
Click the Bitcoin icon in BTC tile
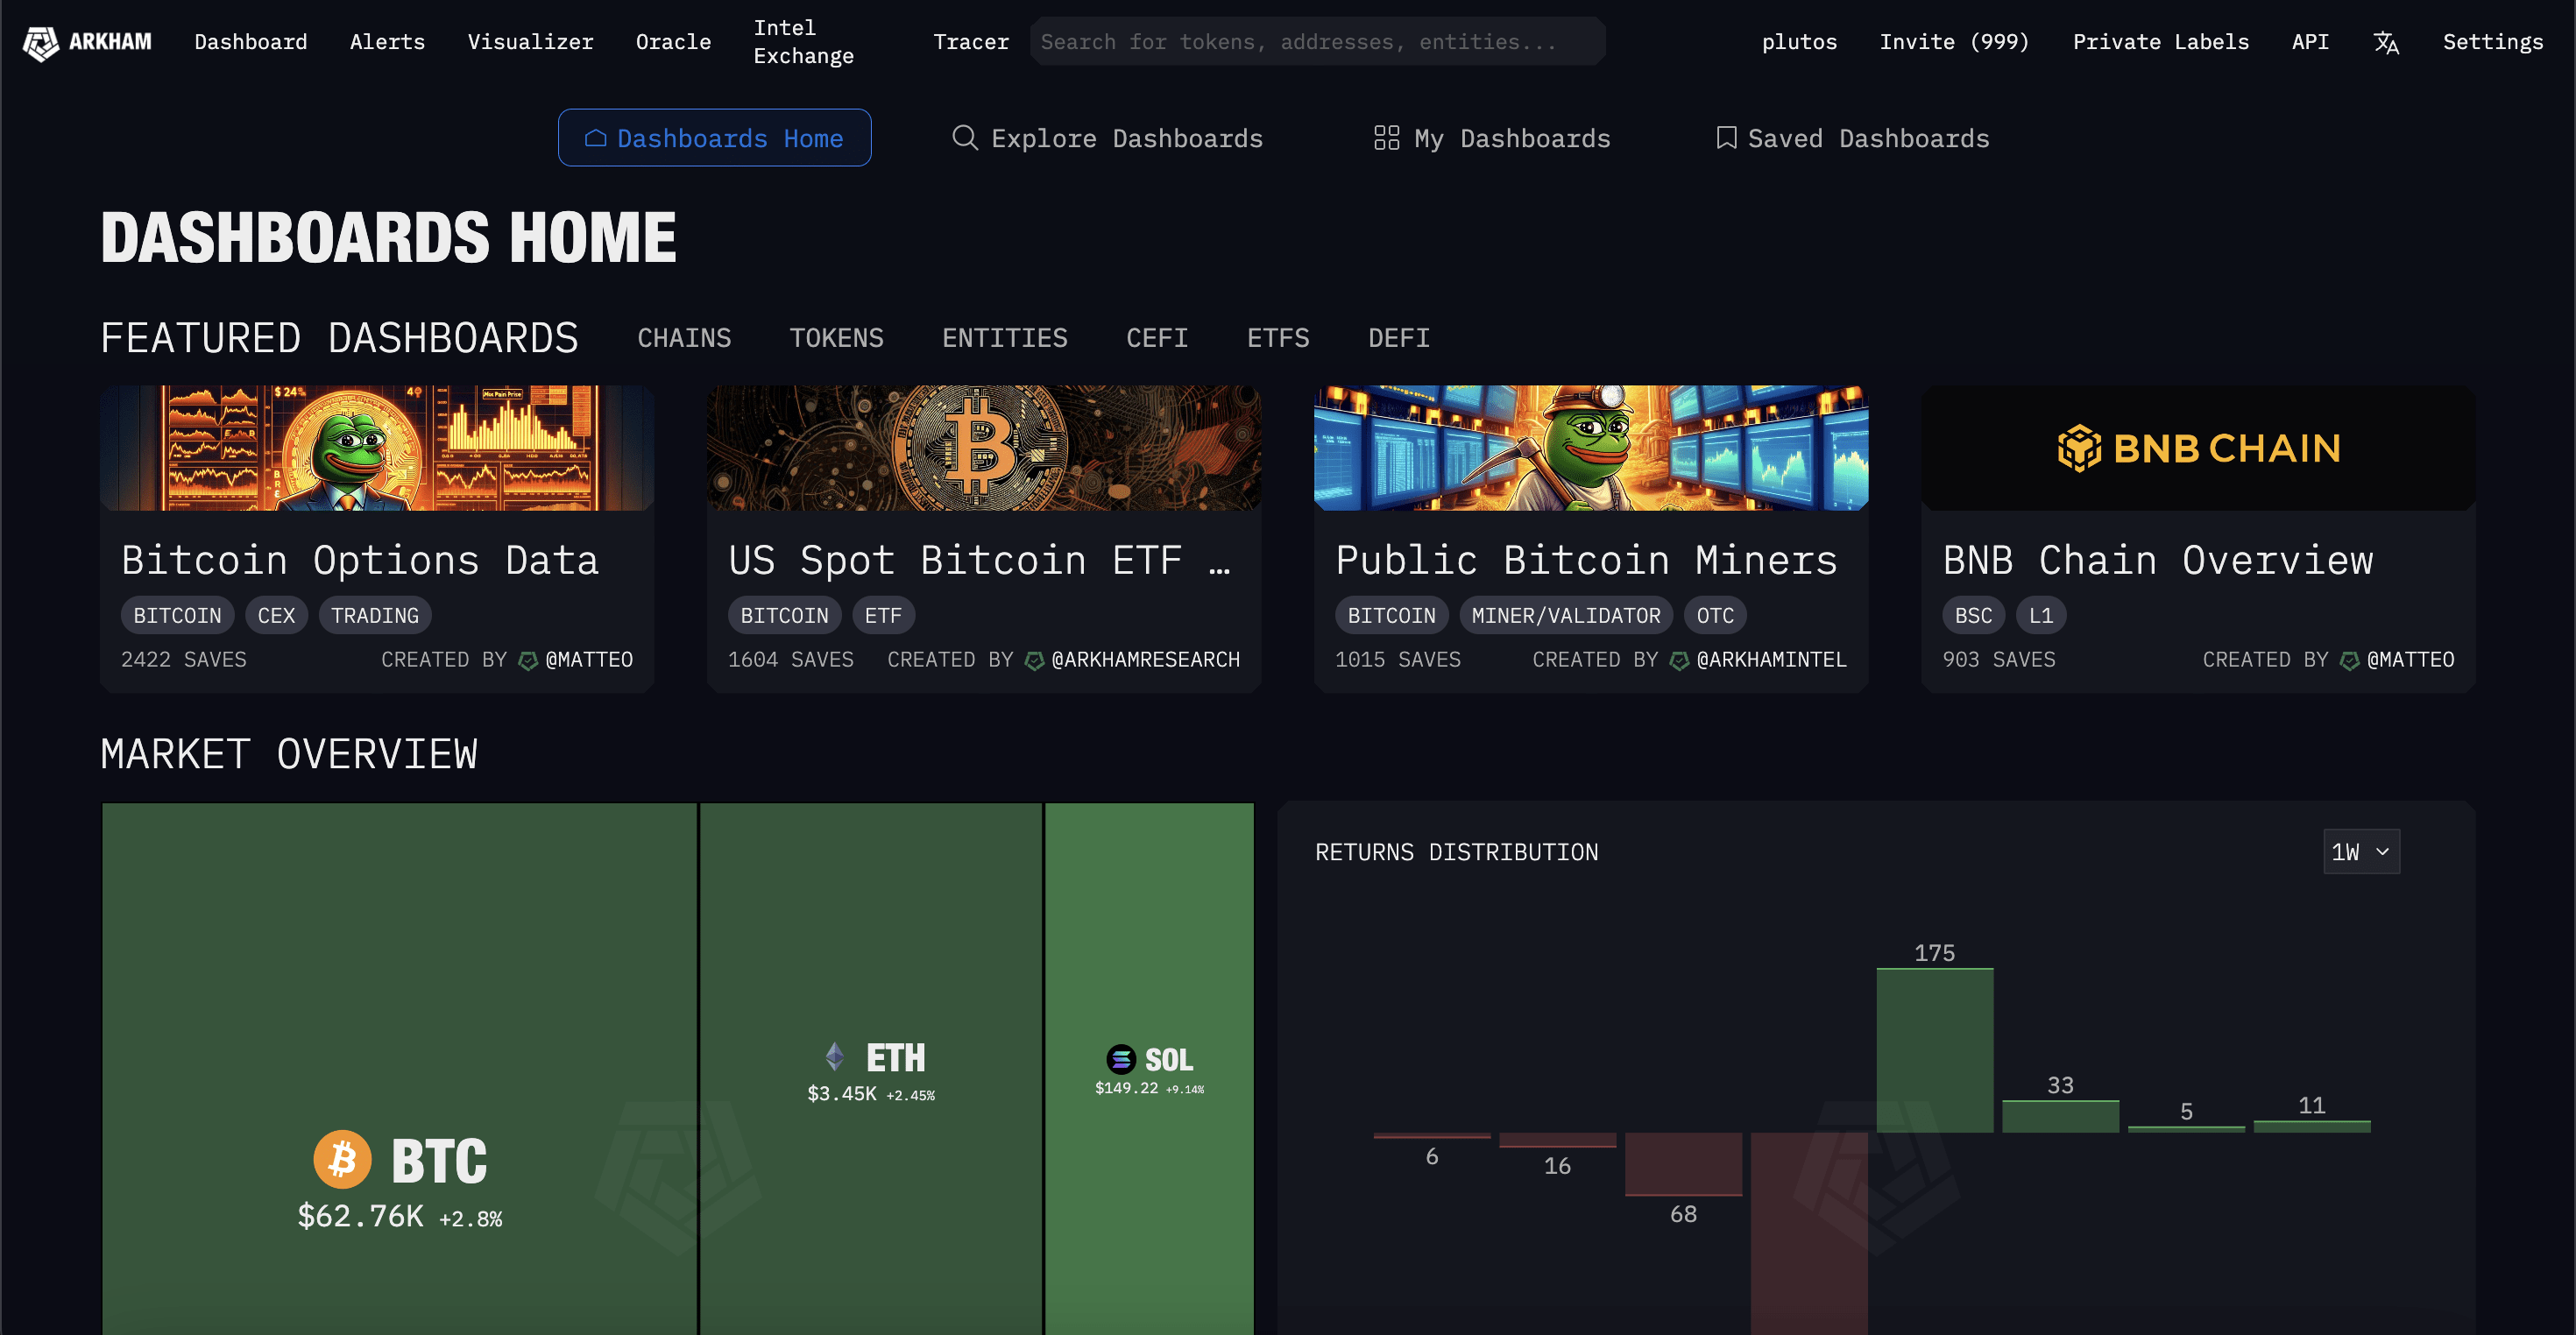point(342,1160)
